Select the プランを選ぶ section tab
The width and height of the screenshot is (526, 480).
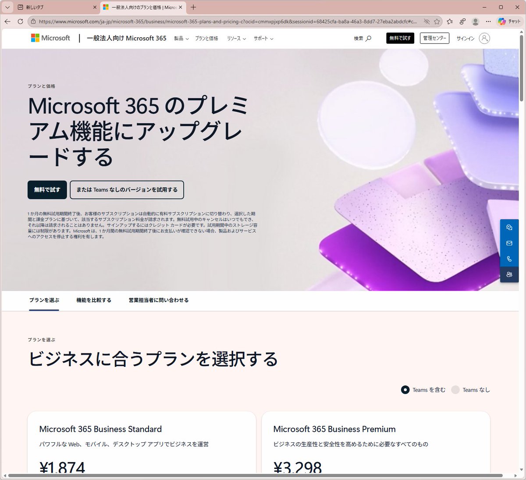tap(44, 300)
